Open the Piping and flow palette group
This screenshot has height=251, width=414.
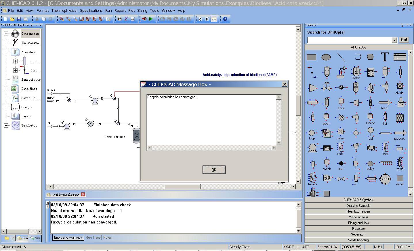point(358,223)
